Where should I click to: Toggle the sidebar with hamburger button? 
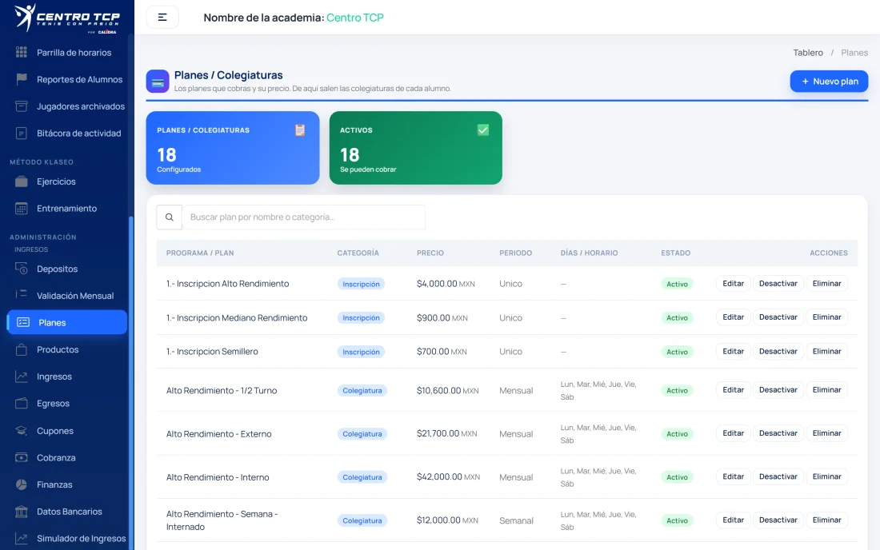coord(162,18)
